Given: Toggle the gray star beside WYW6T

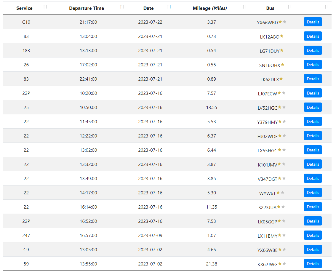Looking at the screenshot, I should click(283, 193).
